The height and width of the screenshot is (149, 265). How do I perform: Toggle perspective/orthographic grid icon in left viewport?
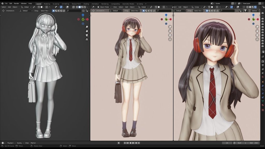coord(87,39)
